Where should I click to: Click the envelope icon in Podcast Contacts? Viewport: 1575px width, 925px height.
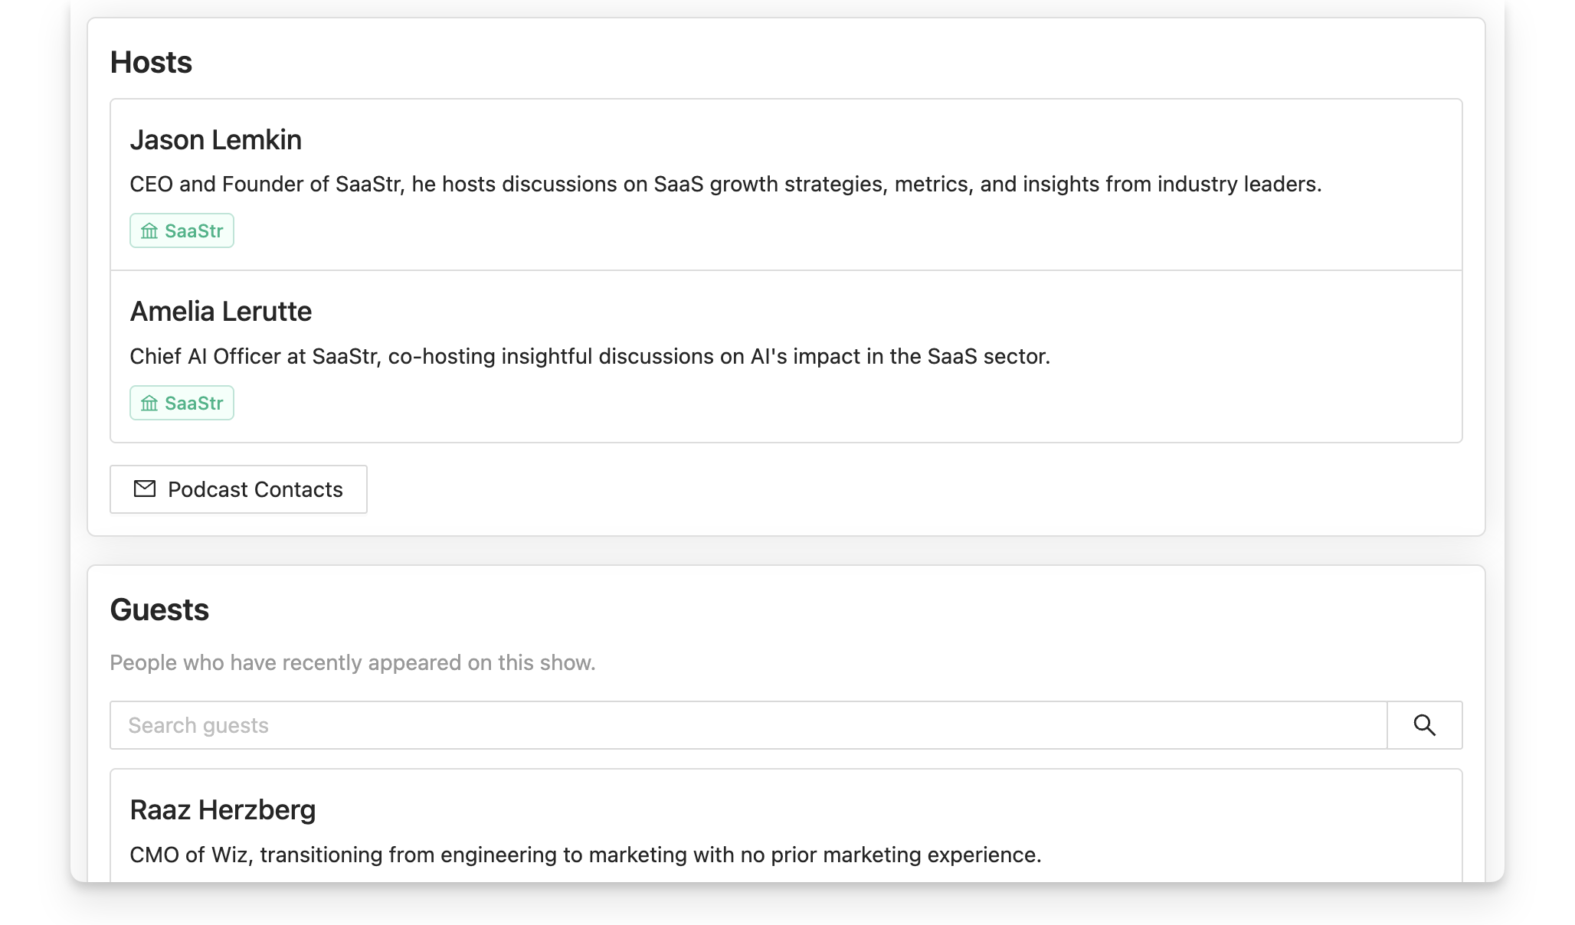145,489
